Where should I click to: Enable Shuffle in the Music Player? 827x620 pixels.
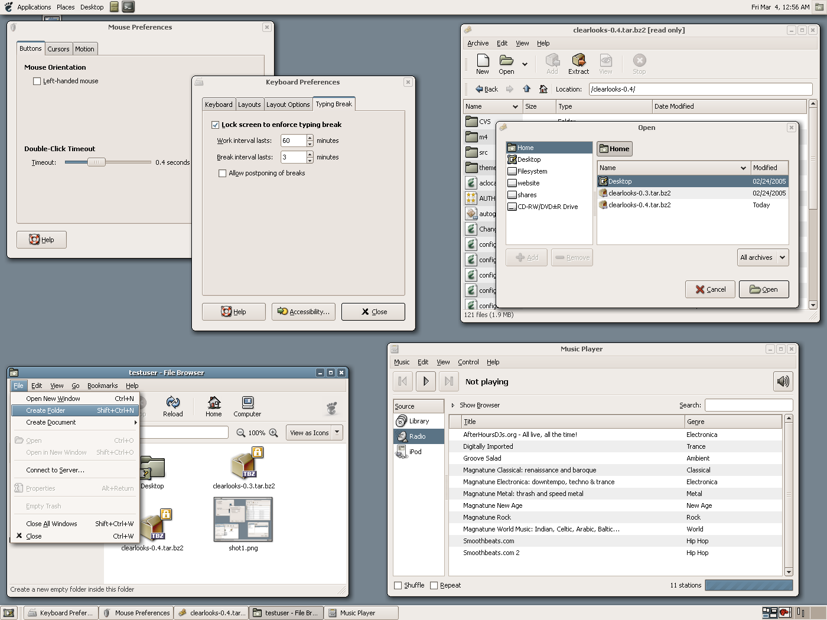[398, 586]
